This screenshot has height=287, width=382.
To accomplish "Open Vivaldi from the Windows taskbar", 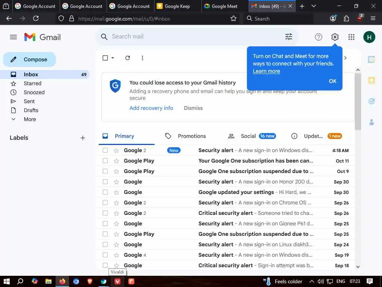I will pos(118,281).
